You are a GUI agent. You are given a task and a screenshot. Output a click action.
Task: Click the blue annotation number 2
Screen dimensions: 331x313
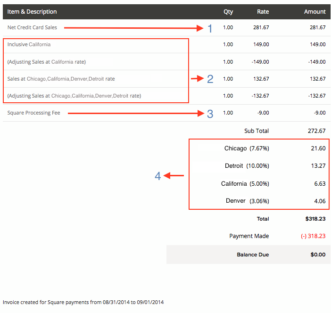tap(210, 79)
